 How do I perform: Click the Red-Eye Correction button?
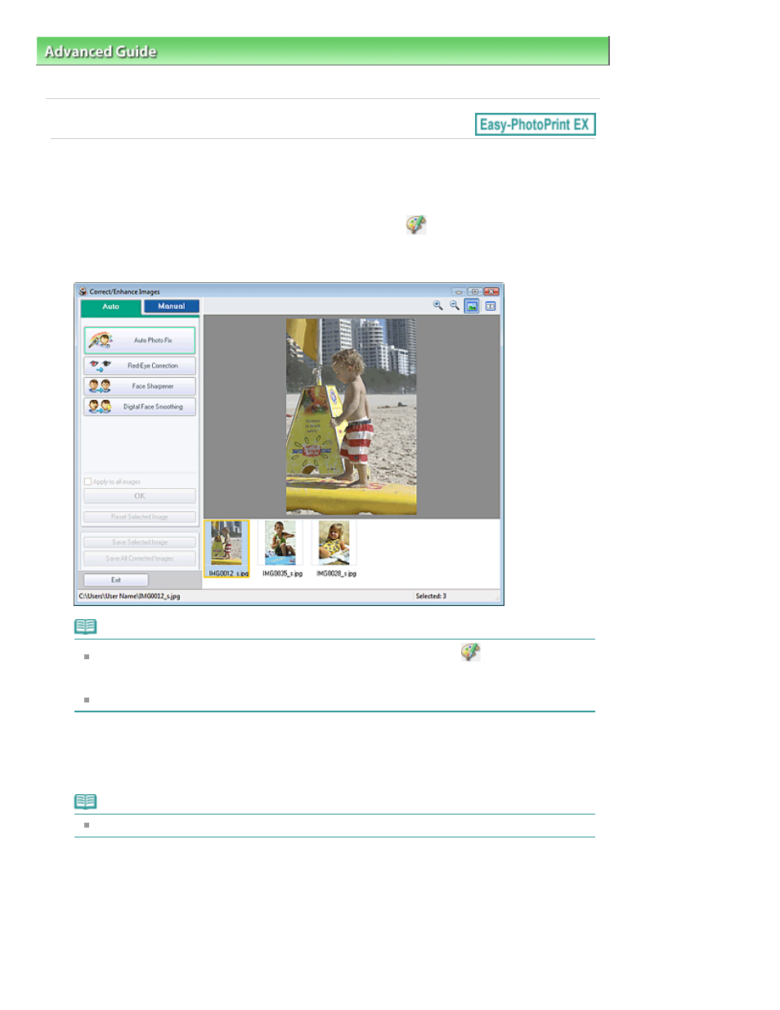(140, 366)
